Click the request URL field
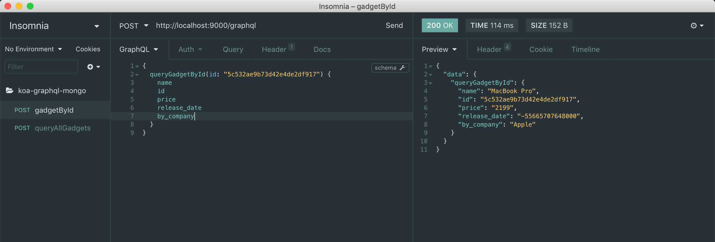The height and width of the screenshot is (242, 715). [206, 25]
